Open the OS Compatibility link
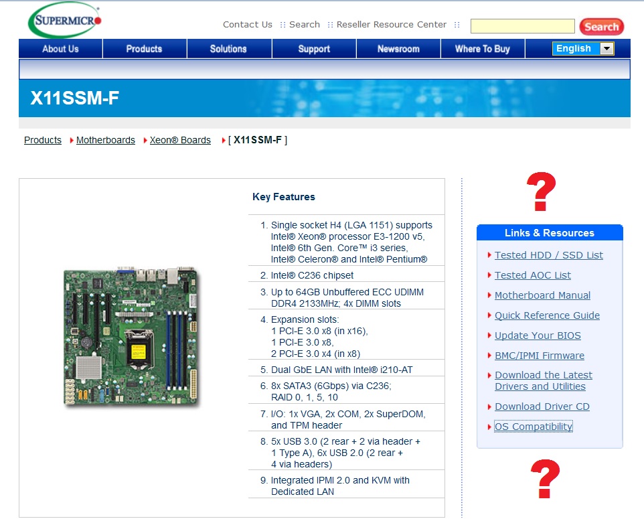 pyautogui.click(x=533, y=427)
